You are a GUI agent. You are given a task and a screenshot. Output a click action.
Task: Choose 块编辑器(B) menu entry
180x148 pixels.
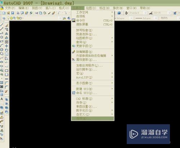click(x=93, y=52)
